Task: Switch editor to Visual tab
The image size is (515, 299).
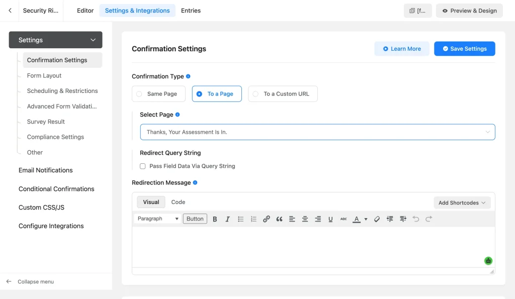Action: tap(151, 202)
